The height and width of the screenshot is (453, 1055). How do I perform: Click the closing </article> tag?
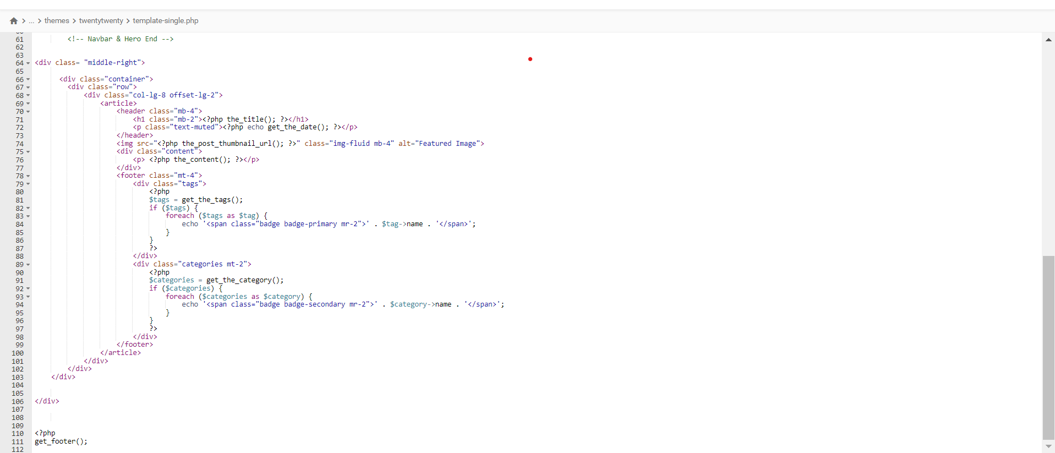point(121,353)
